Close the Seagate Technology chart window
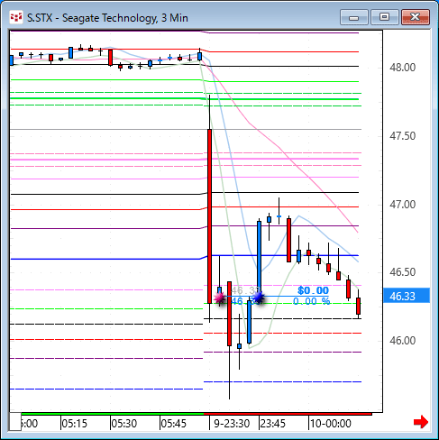The width and height of the screenshot is (439, 440). 416,17
